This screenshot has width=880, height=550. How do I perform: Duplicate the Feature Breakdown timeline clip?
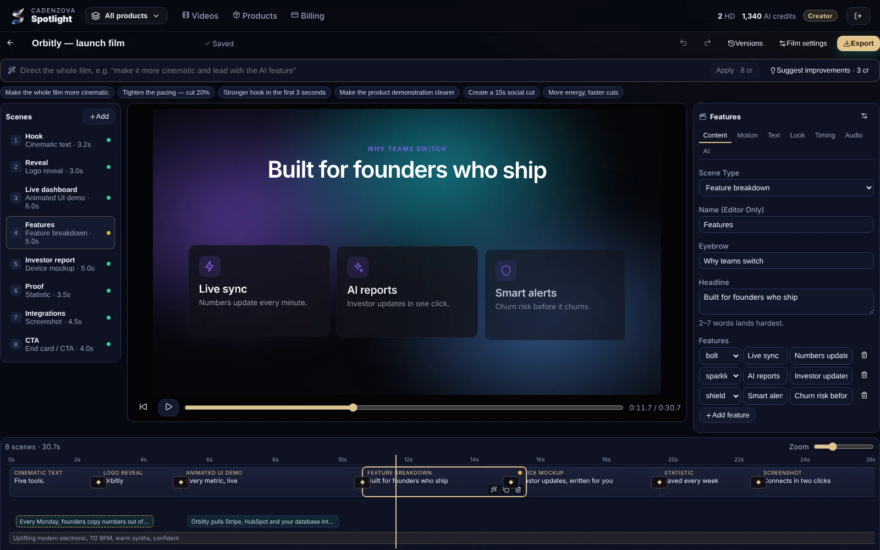(507, 490)
